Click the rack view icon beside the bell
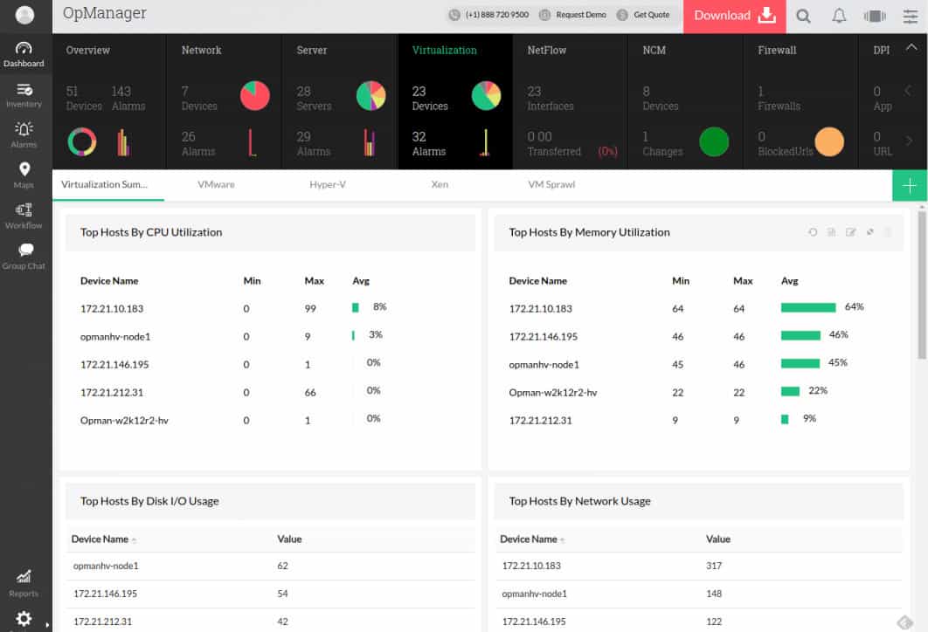This screenshot has height=632, width=928. [x=875, y=16]
